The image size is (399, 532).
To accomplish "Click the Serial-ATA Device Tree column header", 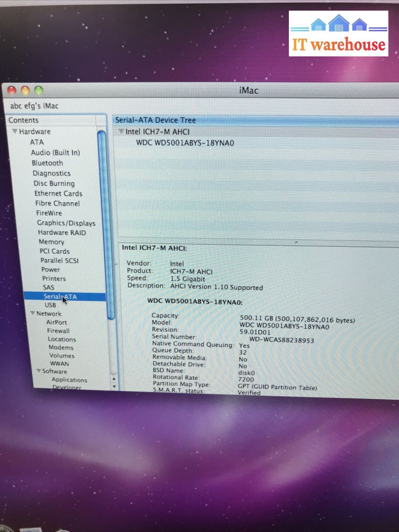I will (155, 120).
